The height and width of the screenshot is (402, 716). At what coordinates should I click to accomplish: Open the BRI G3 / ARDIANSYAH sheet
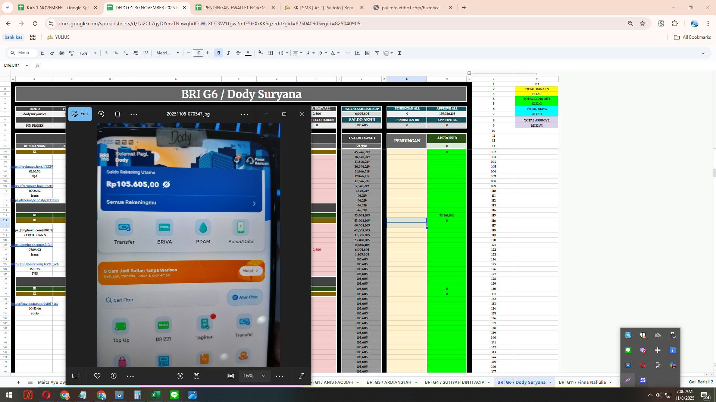(x=389, y=382)
